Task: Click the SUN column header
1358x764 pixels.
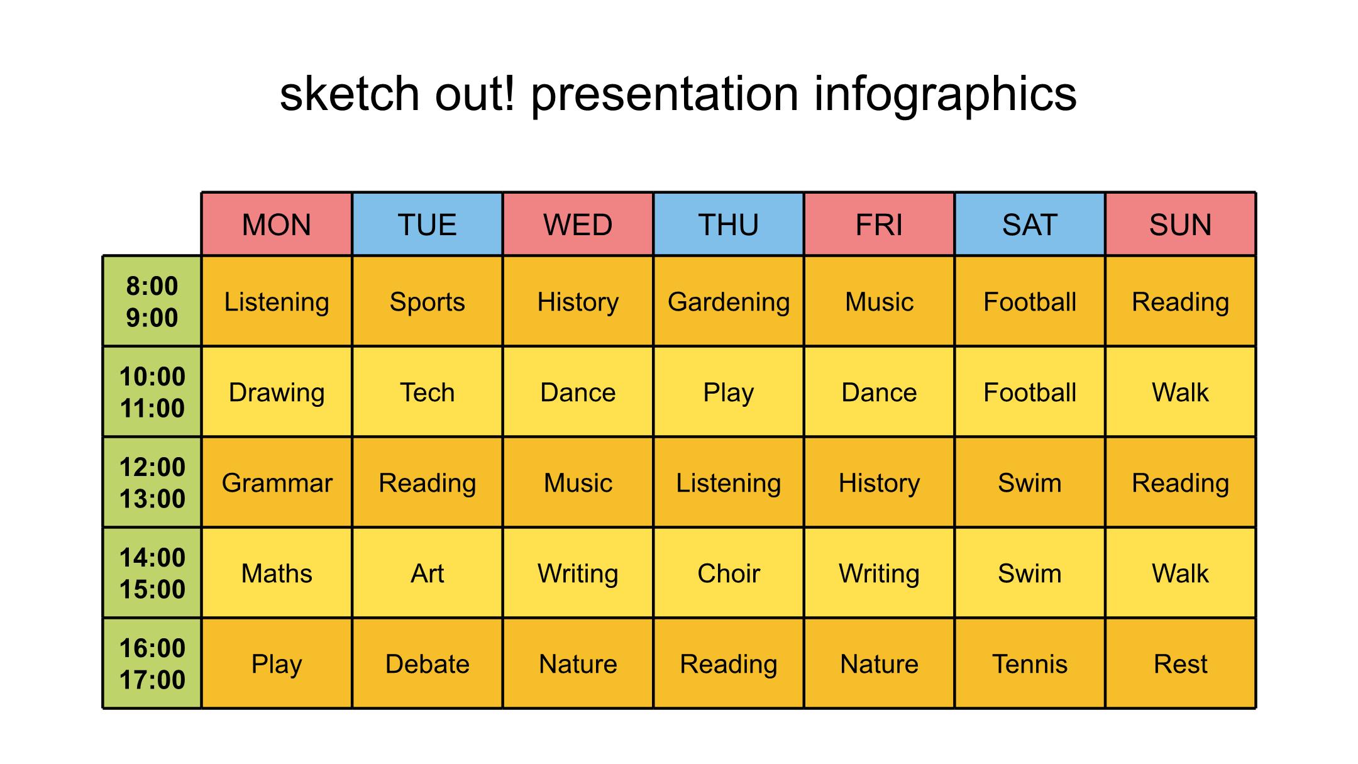Action: pyautogui.click(x=1181, y=224)
